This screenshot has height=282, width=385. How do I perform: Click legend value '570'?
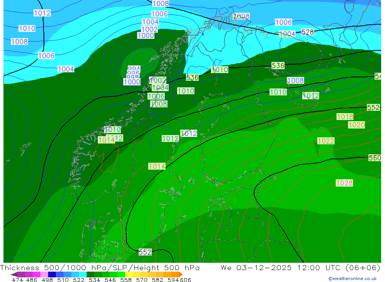142,280
